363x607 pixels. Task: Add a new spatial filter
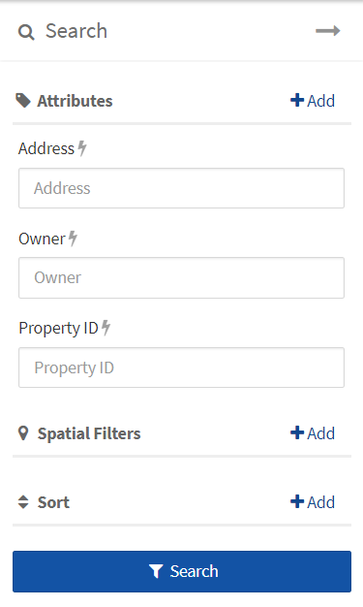(x=313, y=433)
